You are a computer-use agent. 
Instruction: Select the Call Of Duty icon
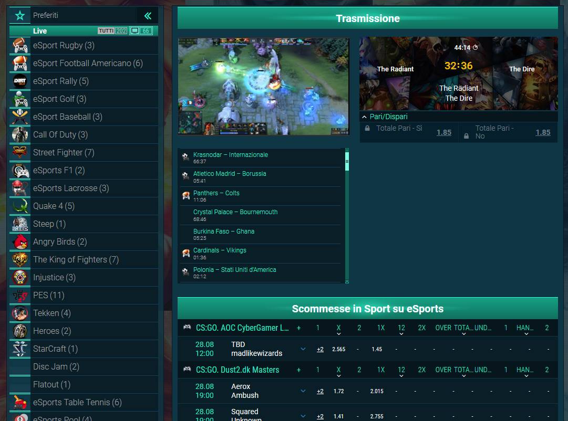click(x=20, y=135)
